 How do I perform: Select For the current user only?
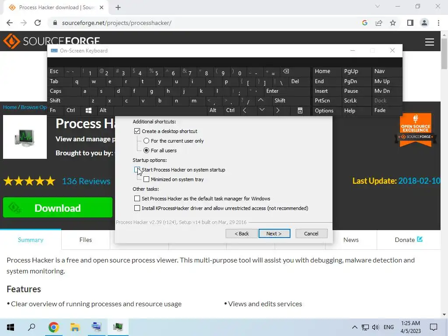tap(146, 141)
